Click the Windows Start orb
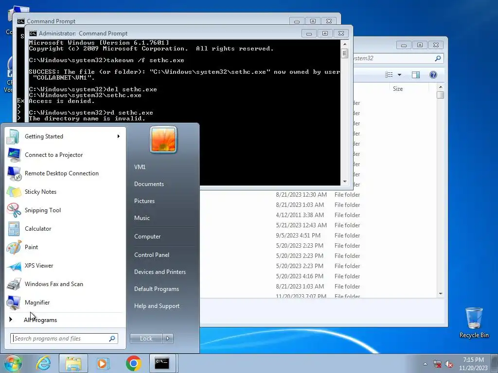Viewport: 498px width, 373px height. click(x=13, y=363)
